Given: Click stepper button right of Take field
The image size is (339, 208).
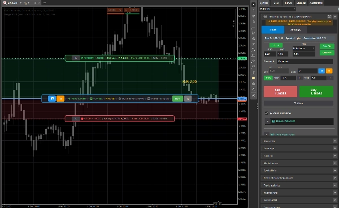Looking at the screenshot, I should pos(299,78).
